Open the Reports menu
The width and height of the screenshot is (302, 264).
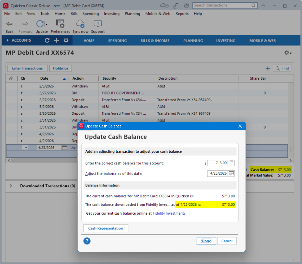[x=182, y=14]
